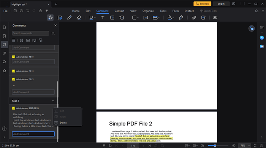Select the Administrator 2023/08/24 comment header

27,108
